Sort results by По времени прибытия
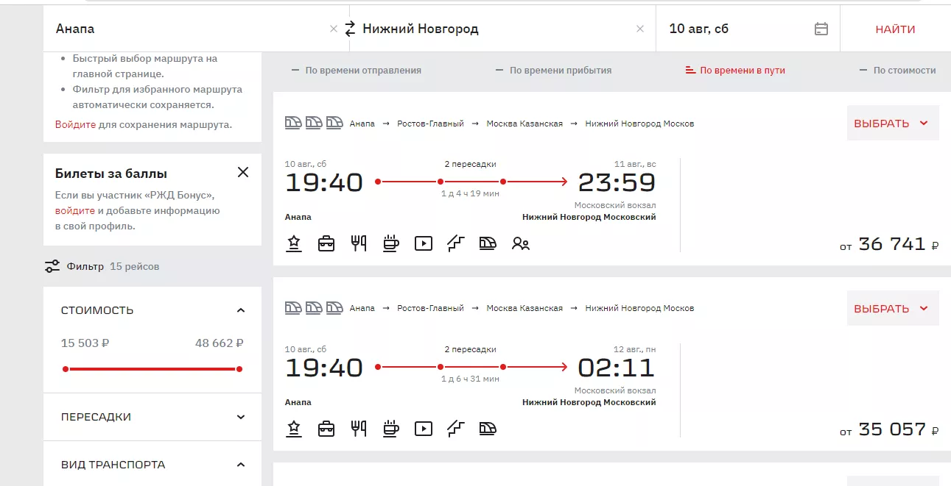This screenshot has height=486, width=951. click(x=553, y=71)
